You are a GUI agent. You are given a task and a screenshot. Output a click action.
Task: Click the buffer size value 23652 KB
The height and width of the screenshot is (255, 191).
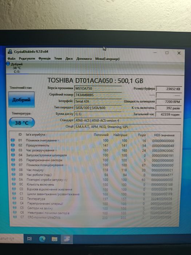point(168,89)
